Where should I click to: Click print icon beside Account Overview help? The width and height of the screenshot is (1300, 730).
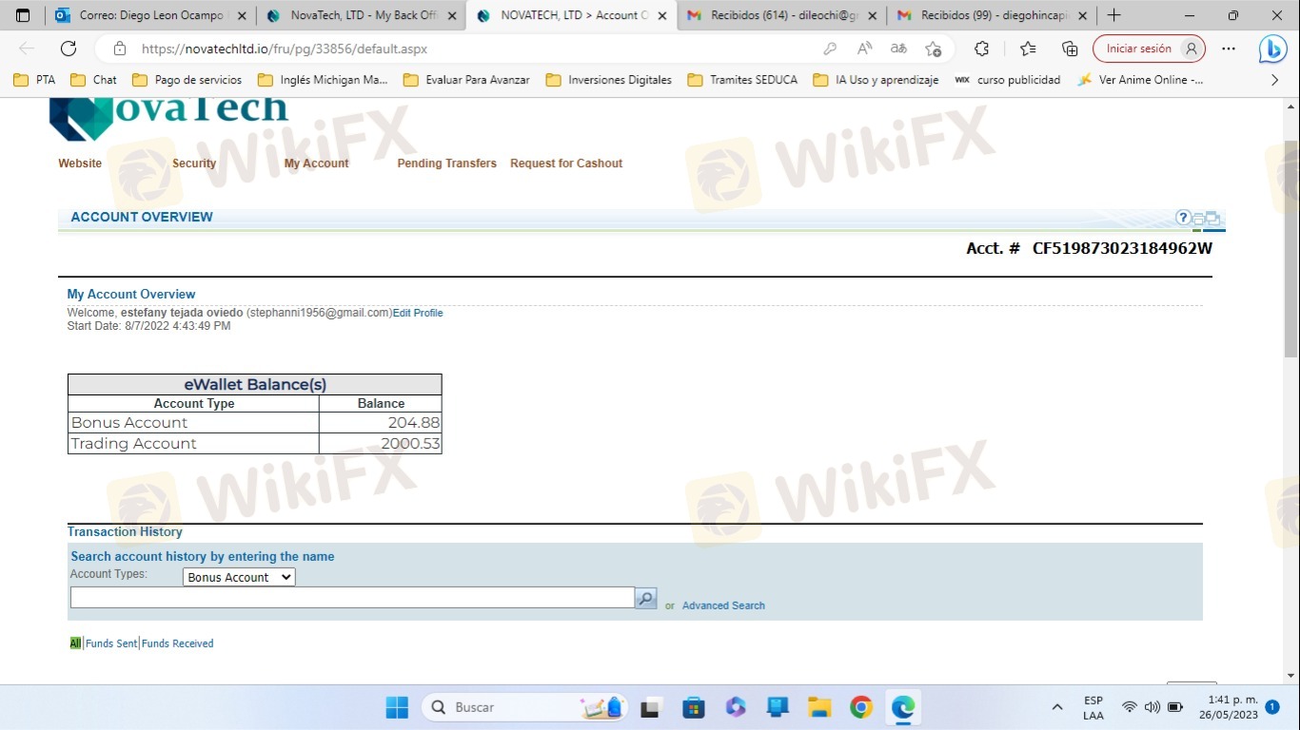[x=1198, y=219]
